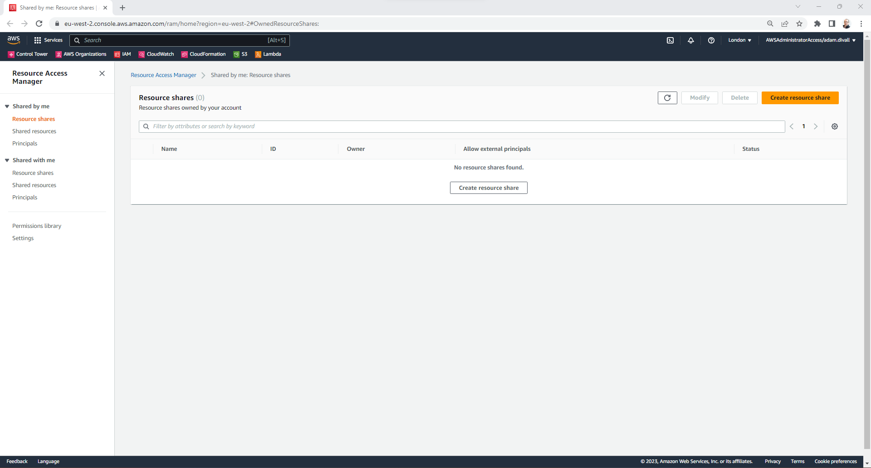This screenshot has height=468, width=871.
Task: Click the ID column header
Action: [x=273, y=149]
